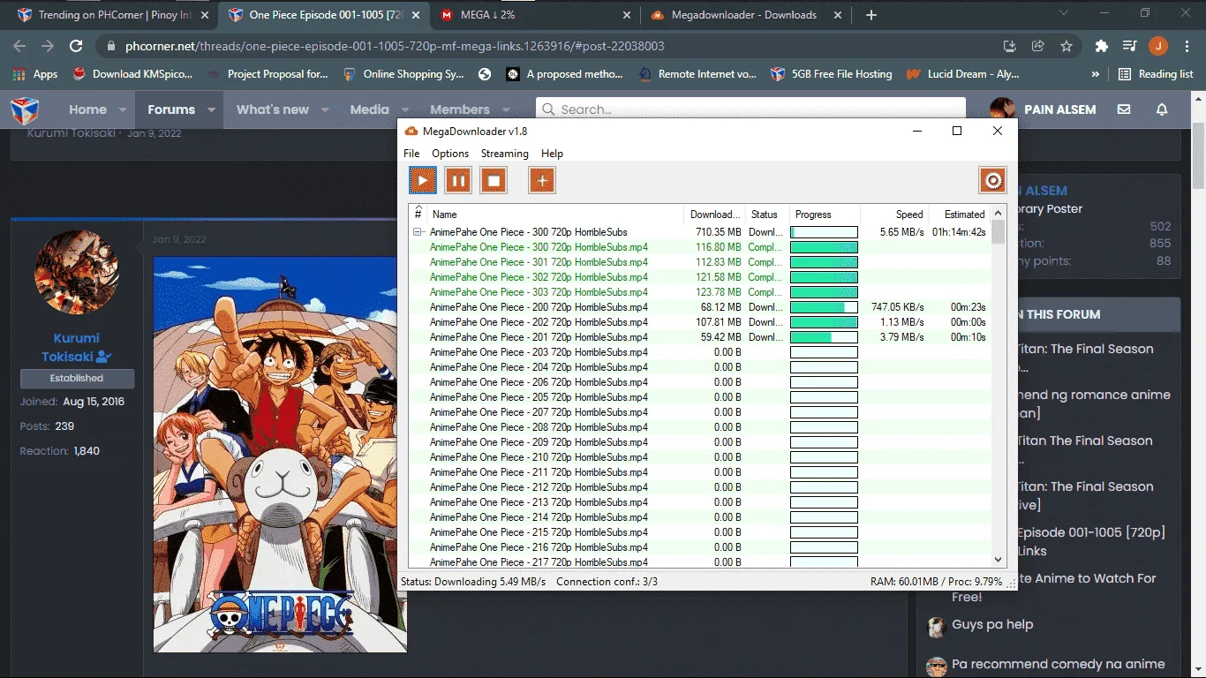Click the address bar URL field

pos(552,46)
